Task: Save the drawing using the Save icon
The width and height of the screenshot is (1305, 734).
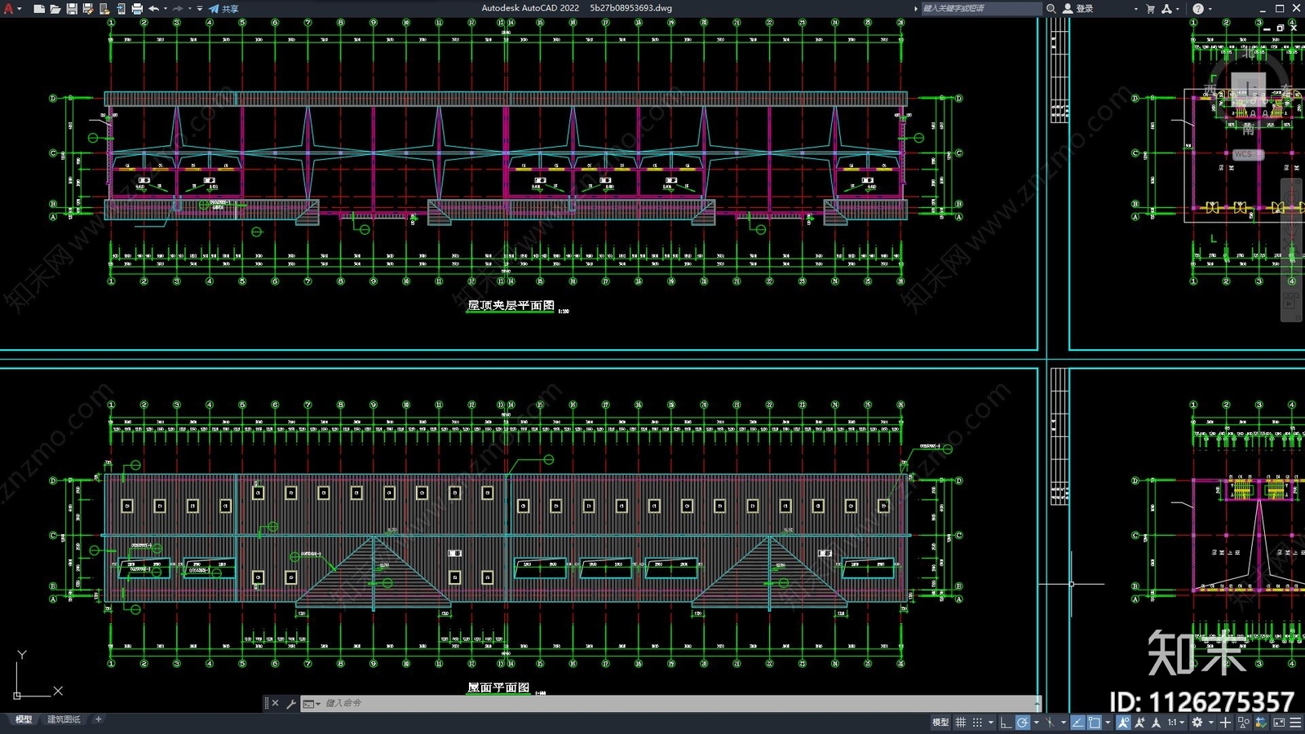Action: [71, 8]
